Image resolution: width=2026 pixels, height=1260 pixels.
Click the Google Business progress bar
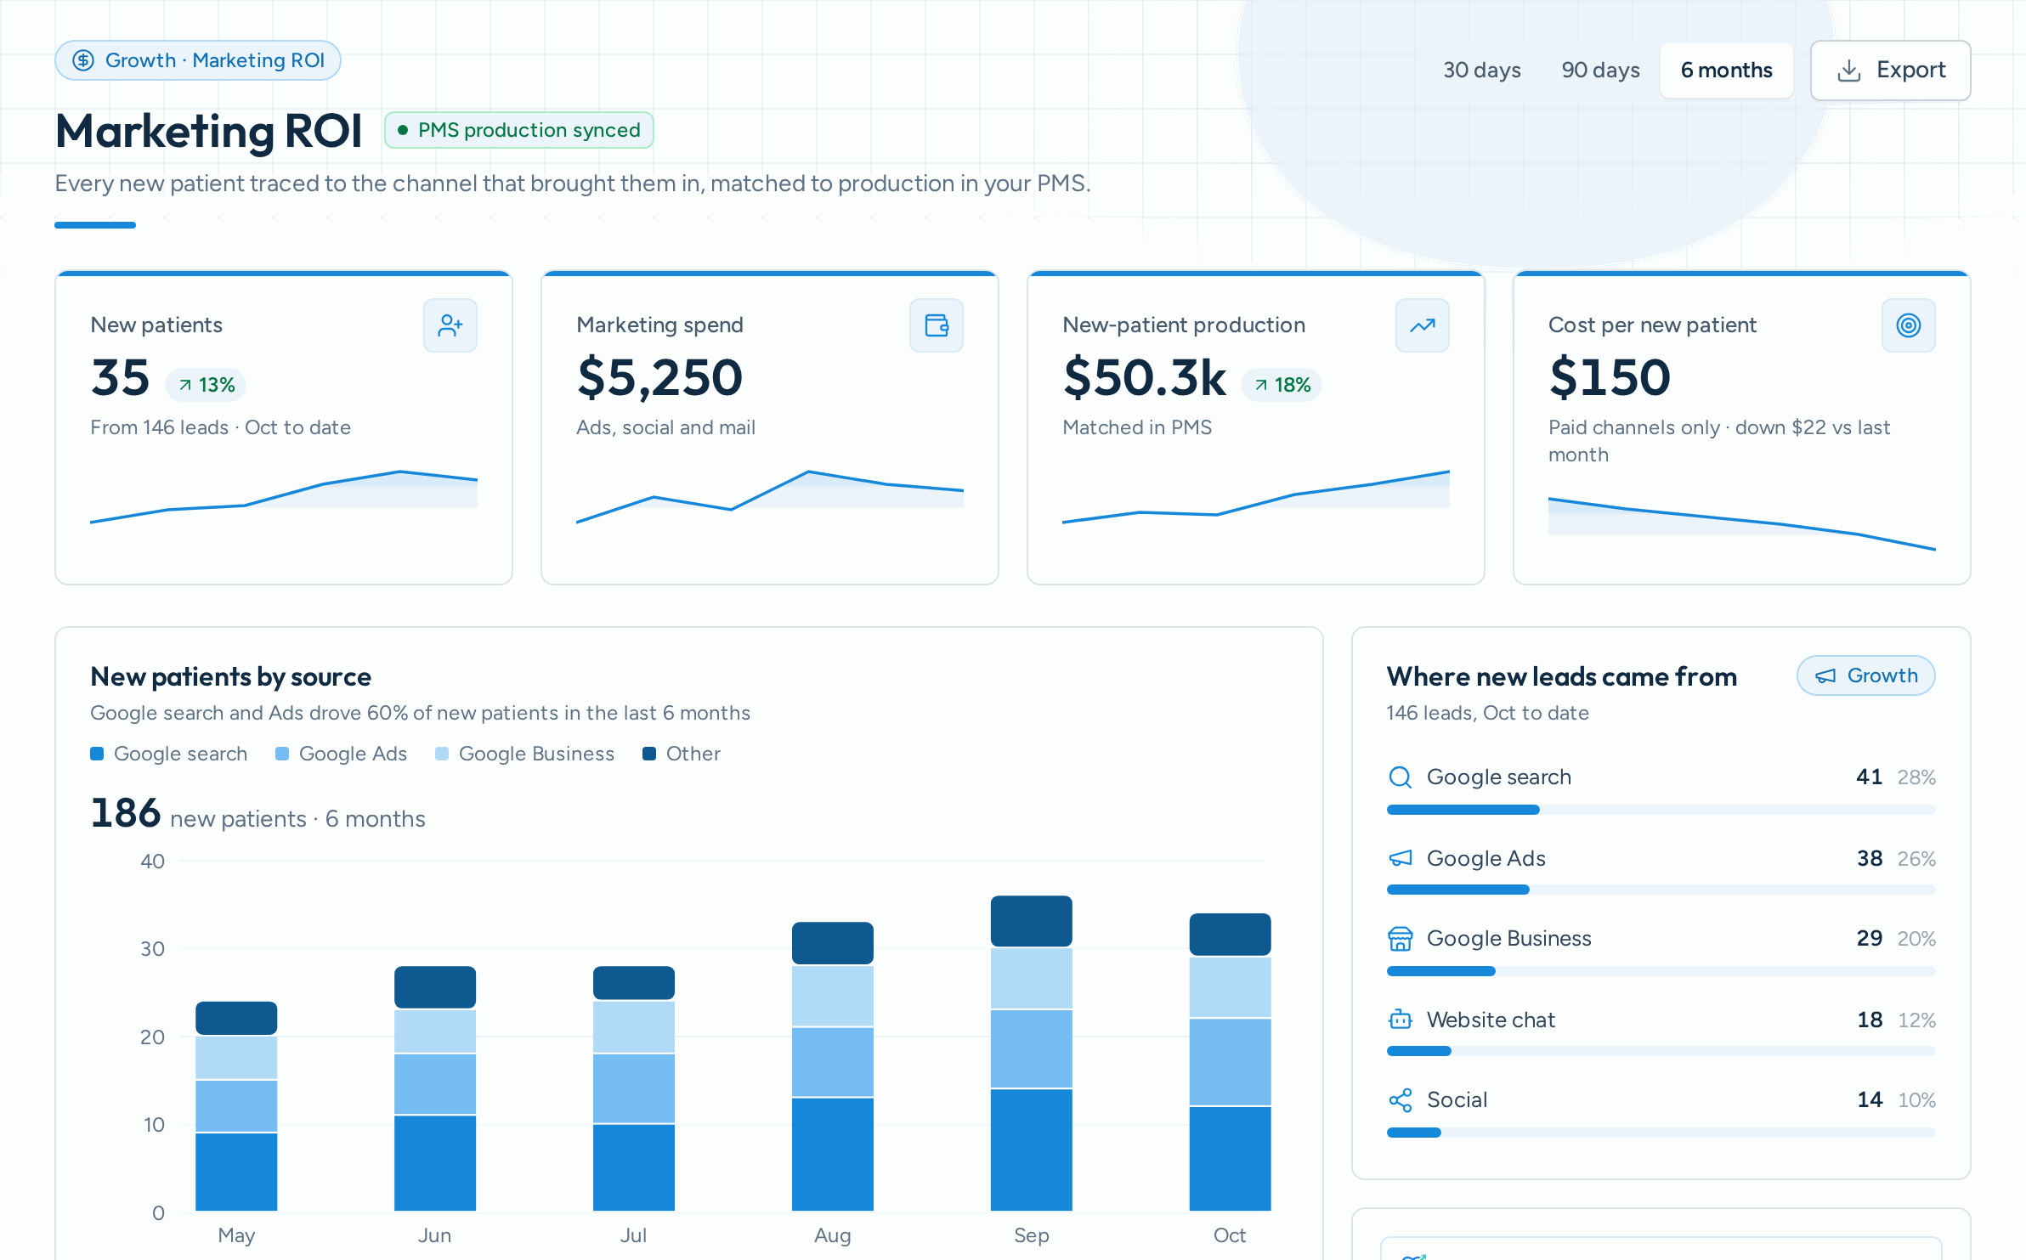point(1661,971)
